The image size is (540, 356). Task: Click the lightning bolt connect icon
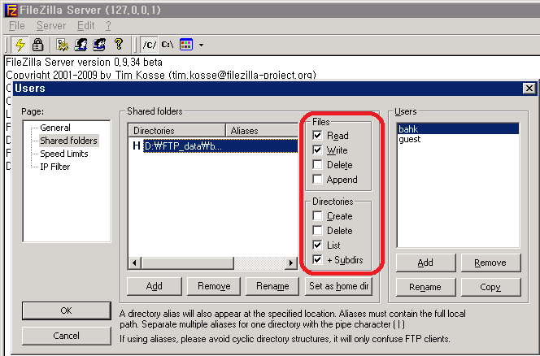[x=20, y=45]
